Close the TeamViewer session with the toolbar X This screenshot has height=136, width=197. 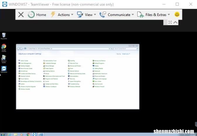pyautogui.click(x=21, y=15)
